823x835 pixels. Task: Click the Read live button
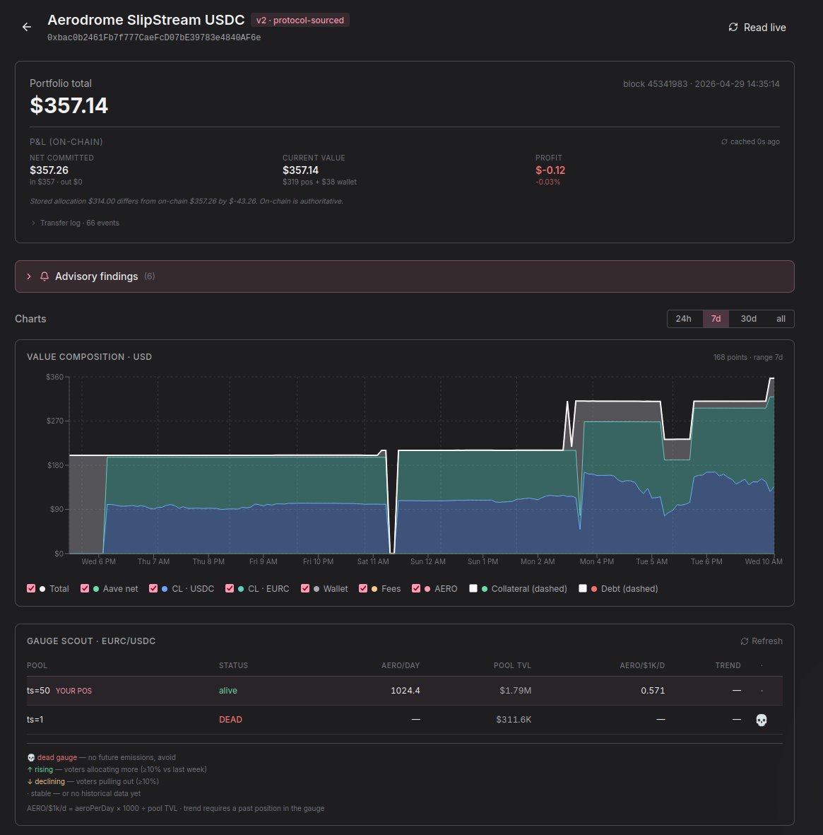757,27
